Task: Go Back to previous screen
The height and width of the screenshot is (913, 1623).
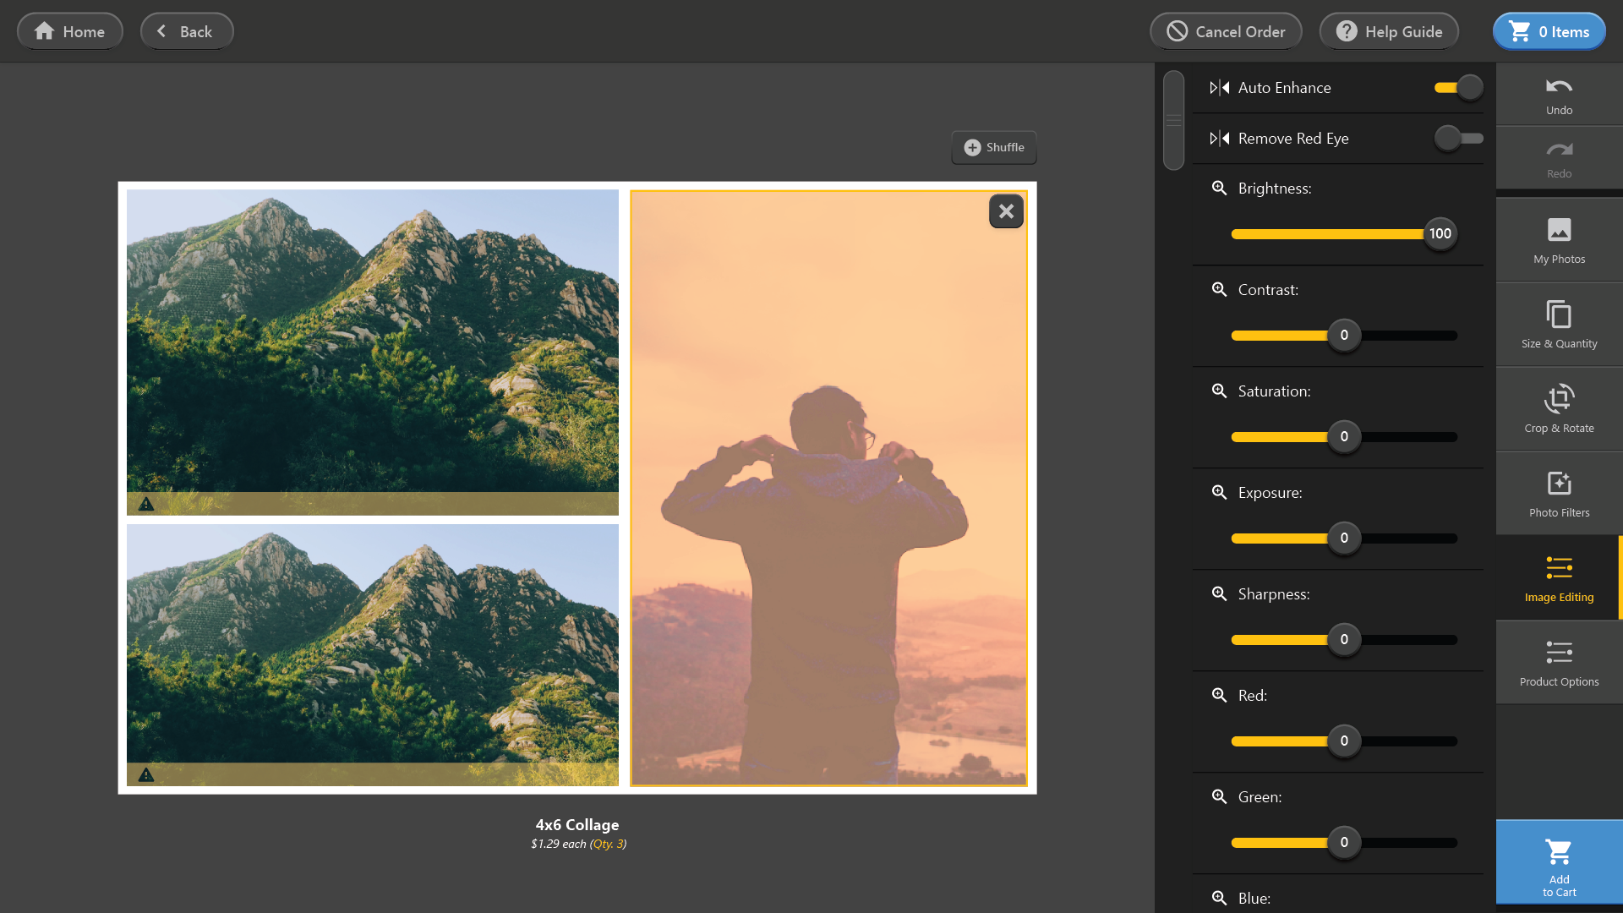Action: tap(187, 31)
